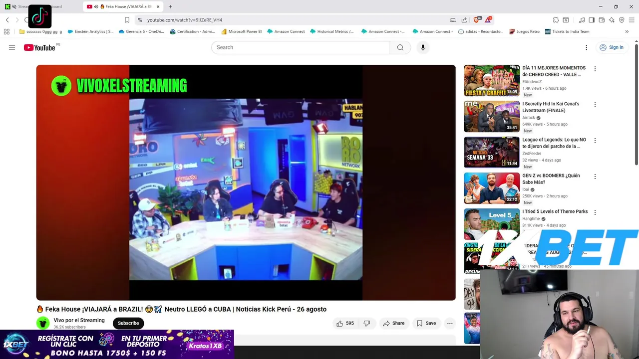Open the Juegos Retro bookmark
The width and height of the screenshot is (639, 359).
tap(524, 31)
